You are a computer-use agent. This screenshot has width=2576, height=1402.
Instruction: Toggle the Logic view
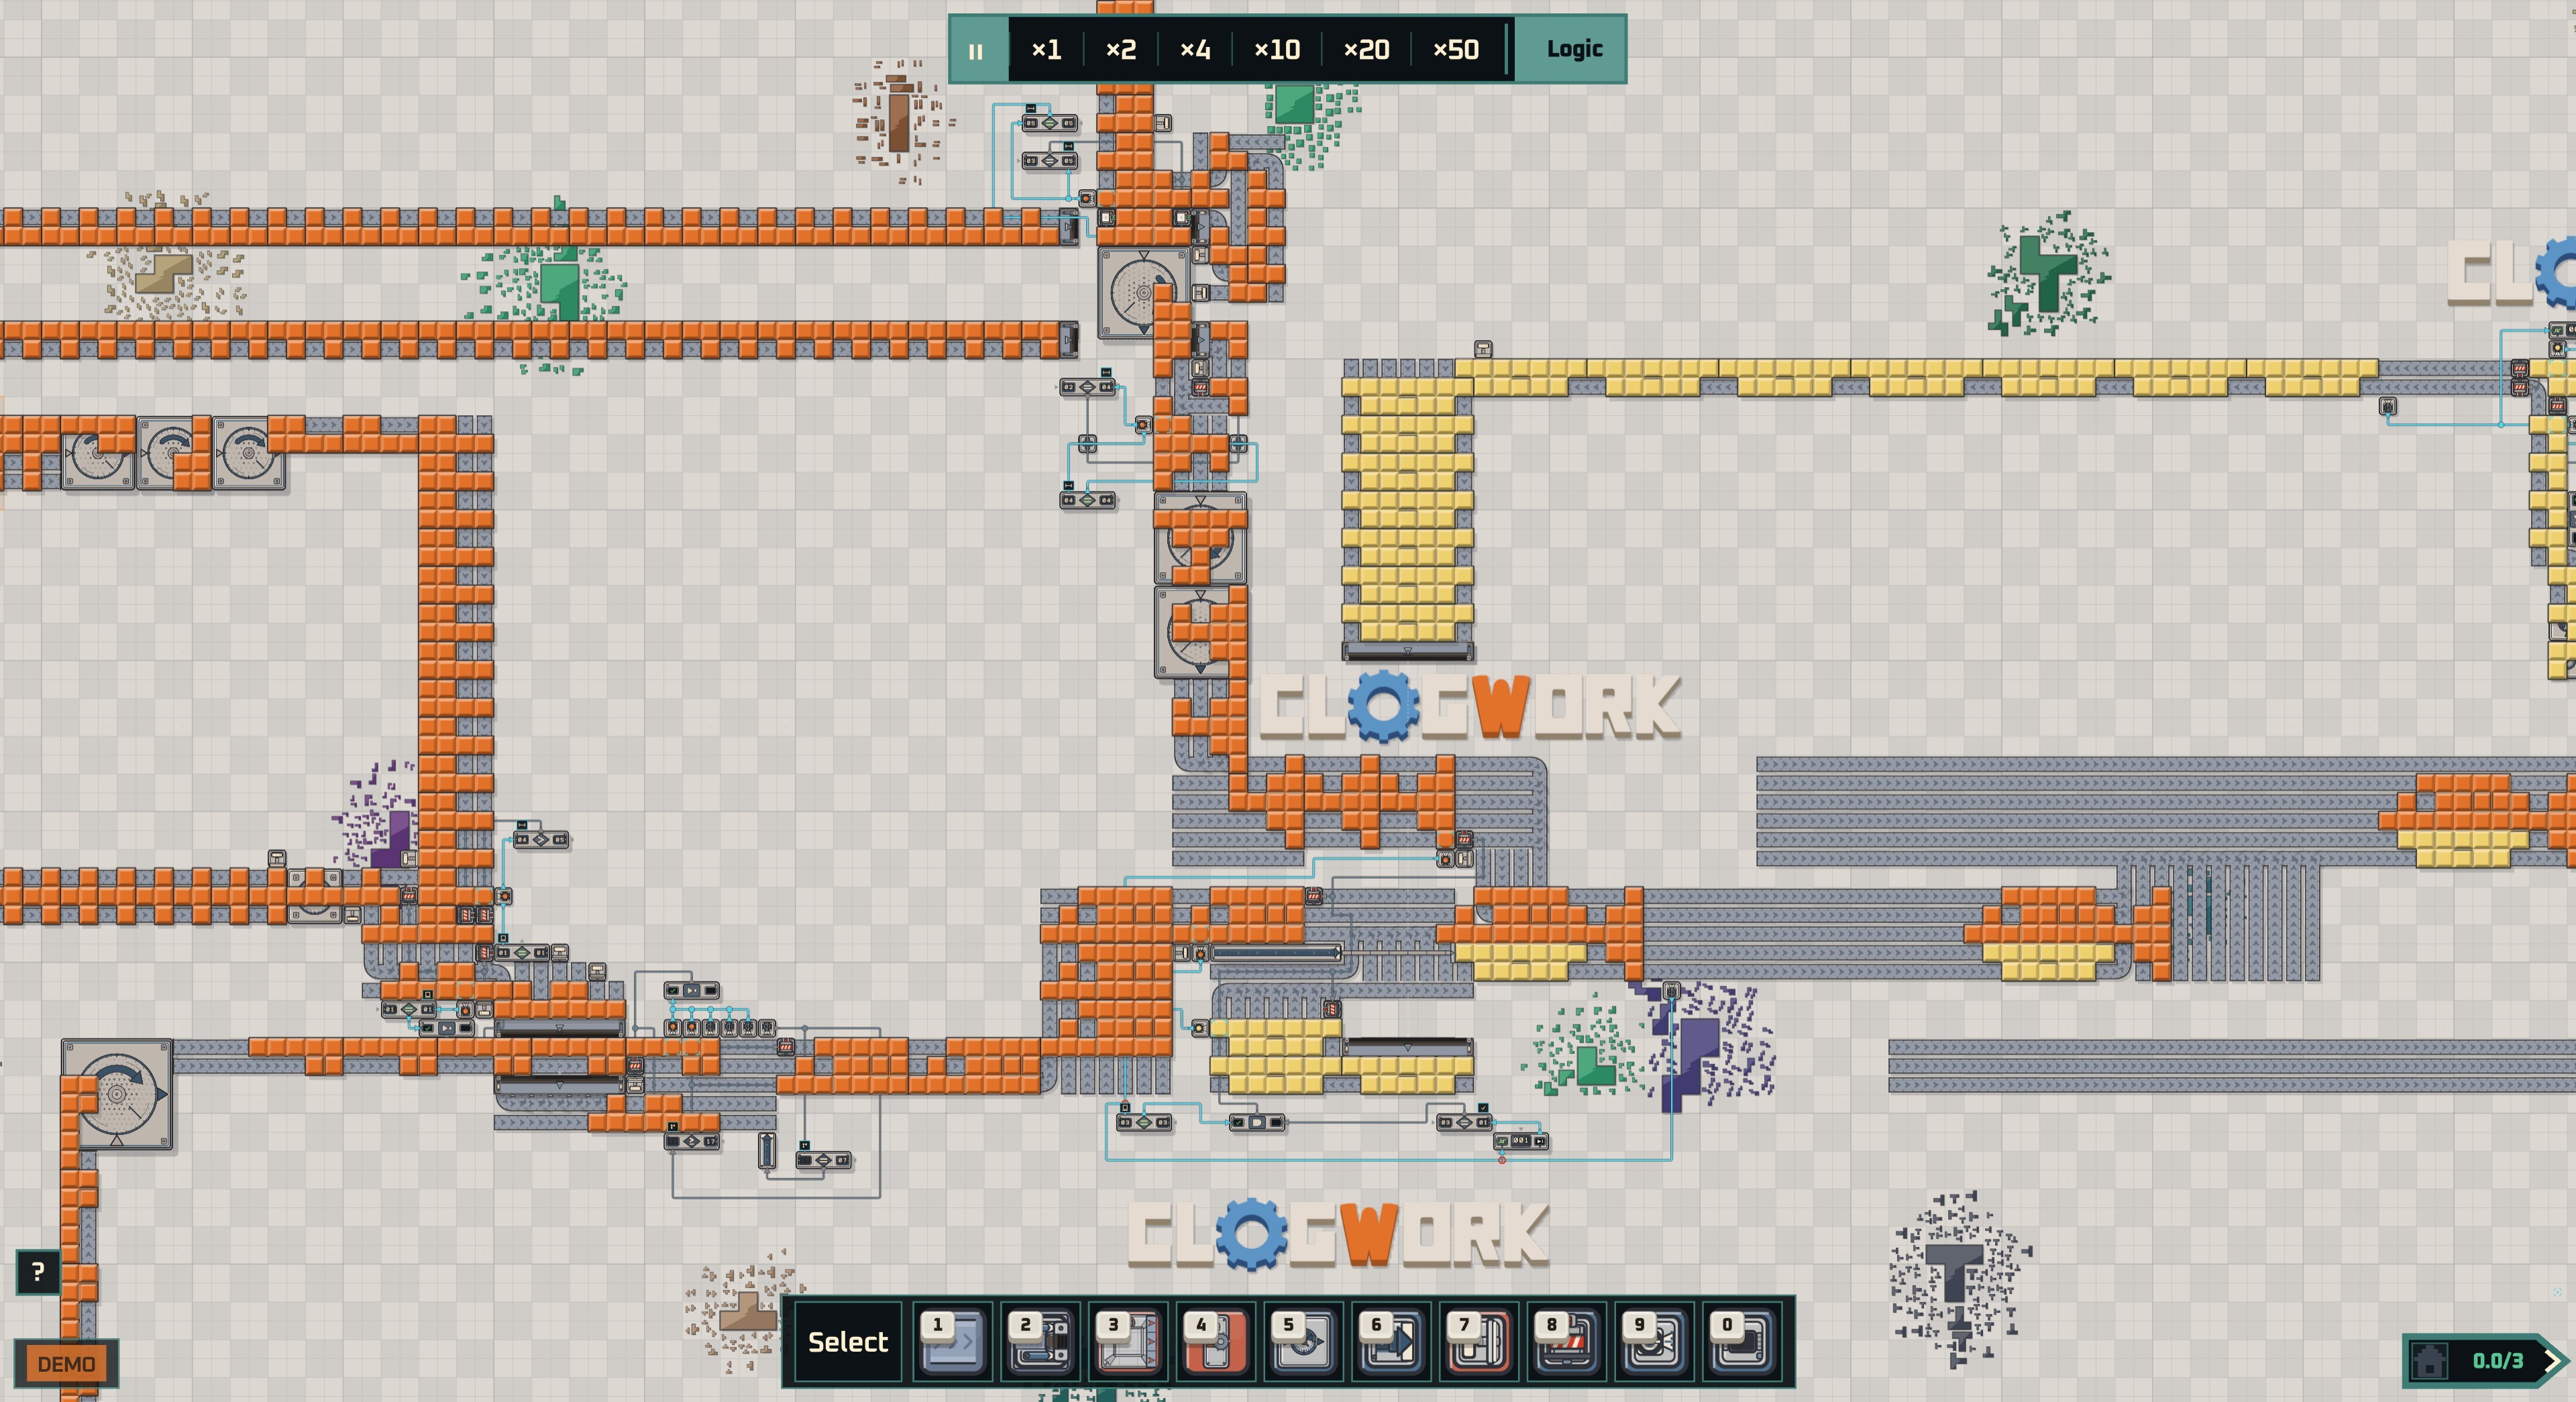pos(1574,49)
